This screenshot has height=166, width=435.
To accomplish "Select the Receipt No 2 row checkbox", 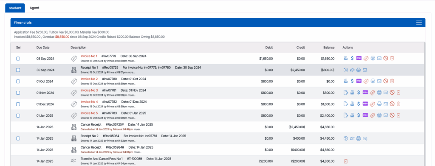I will pyautogui.click(x=18, y=138).
